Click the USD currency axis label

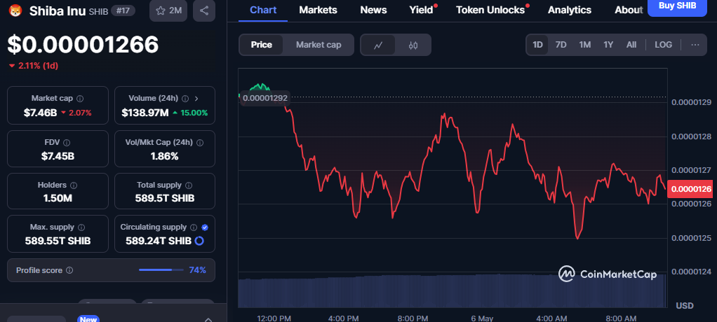(685, 305)
